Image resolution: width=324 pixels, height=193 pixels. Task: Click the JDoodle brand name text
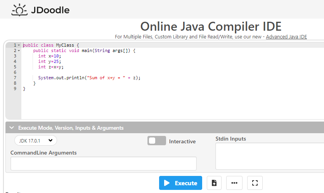click(x=50, y=10)
